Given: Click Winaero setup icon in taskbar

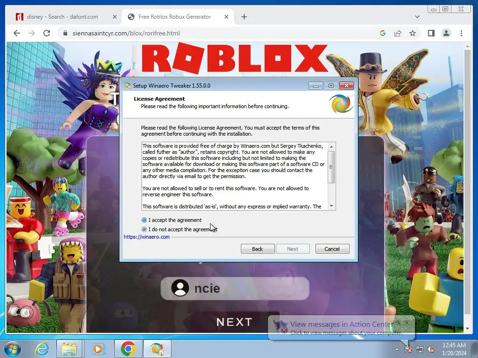Looking at the screenshot, I should click(x=157, y=348).
